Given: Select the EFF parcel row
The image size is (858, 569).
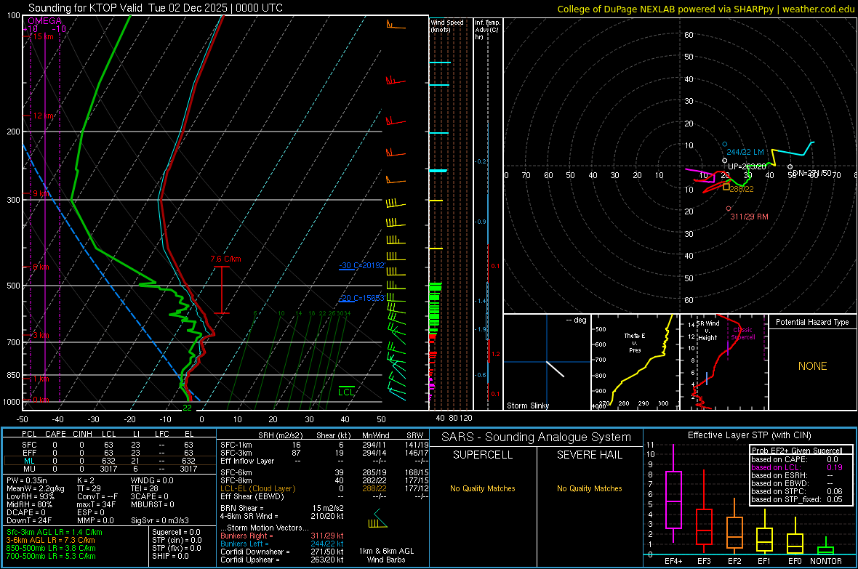Looking at the screenshot, I should pos(110,453).
